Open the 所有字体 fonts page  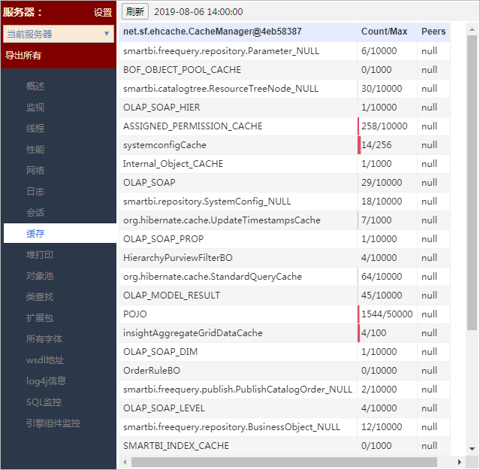tap(44, 339)
